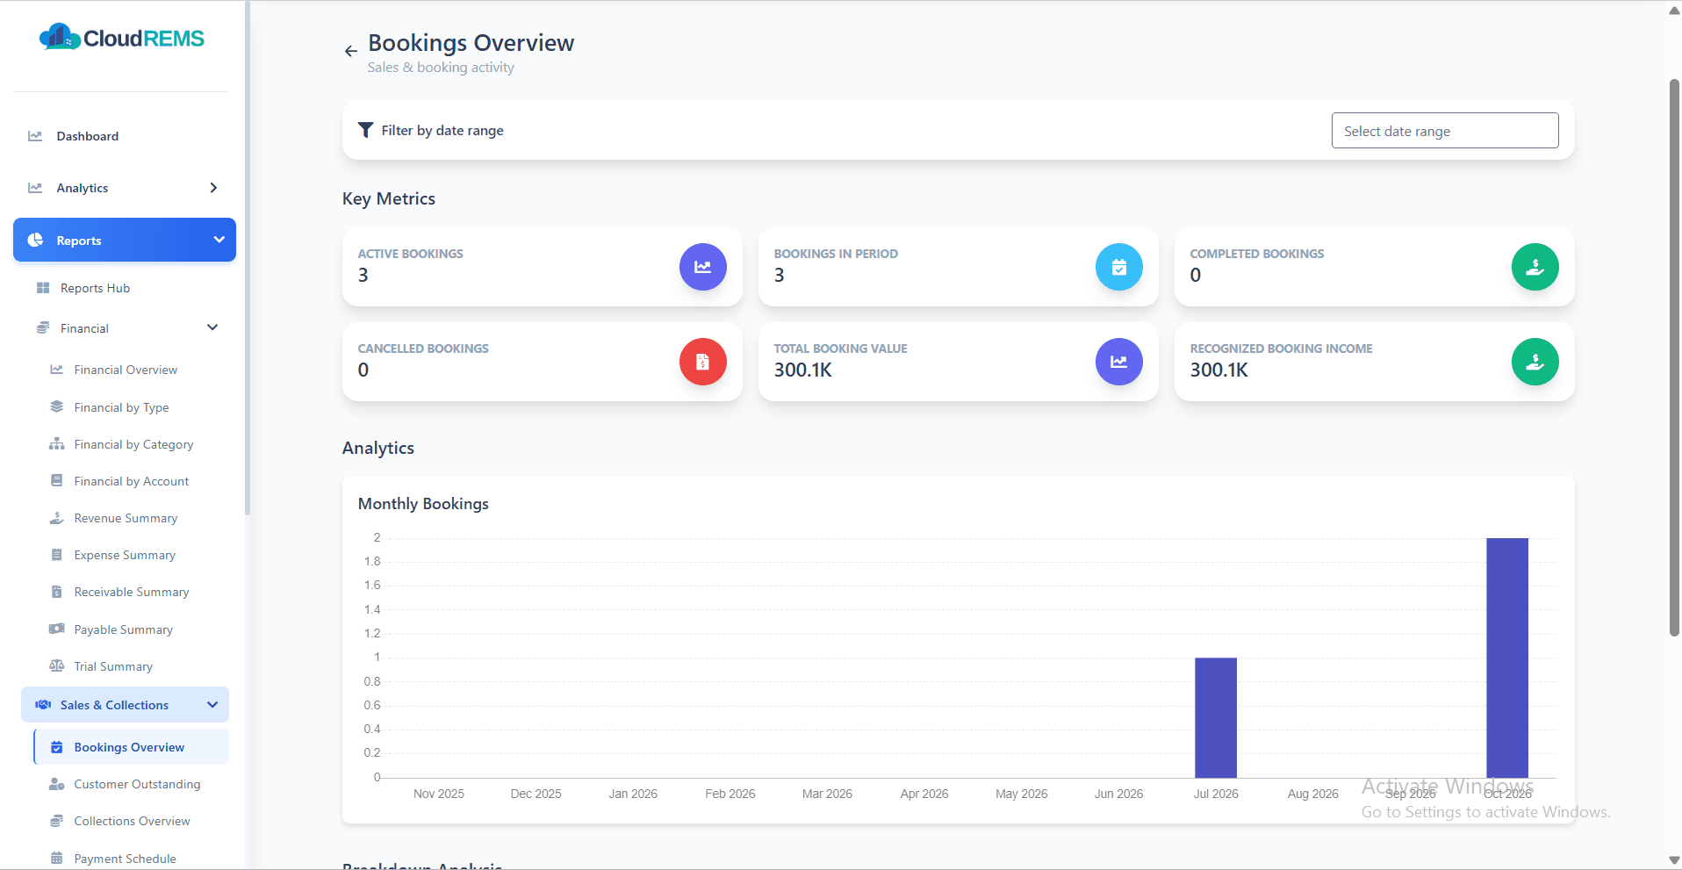Open Financial by Account report
1682x870 pixels.
(132, 481)
